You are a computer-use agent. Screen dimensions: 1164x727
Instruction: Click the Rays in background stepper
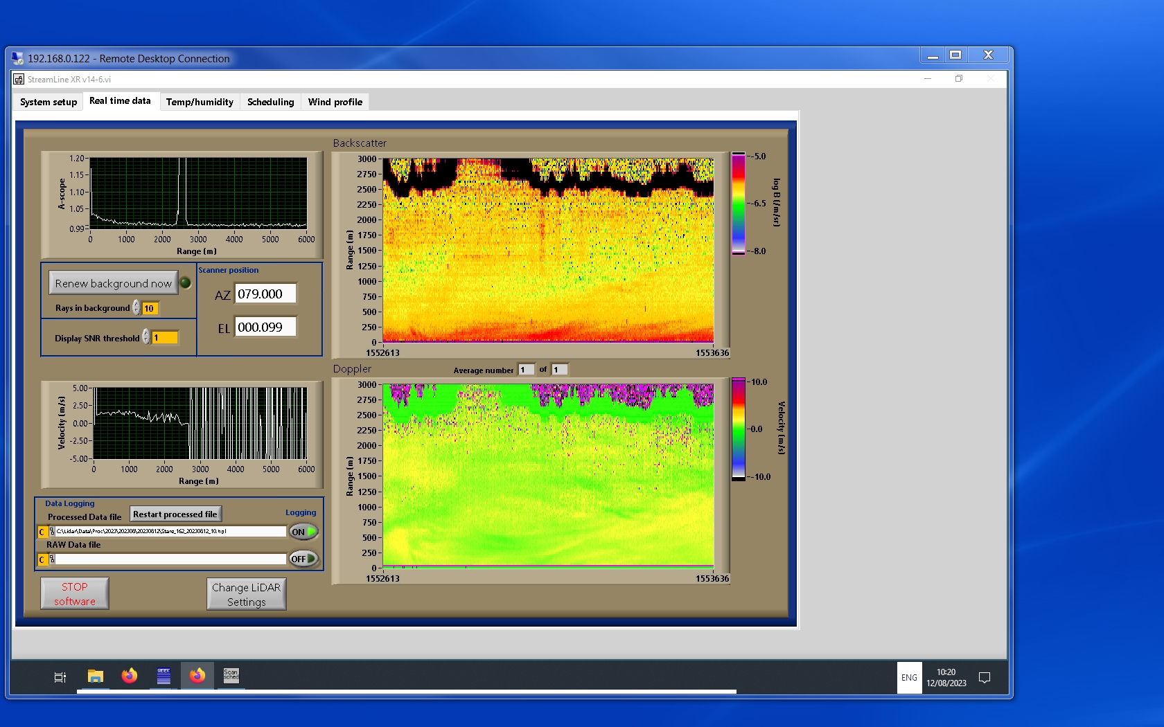coord(136,308)
